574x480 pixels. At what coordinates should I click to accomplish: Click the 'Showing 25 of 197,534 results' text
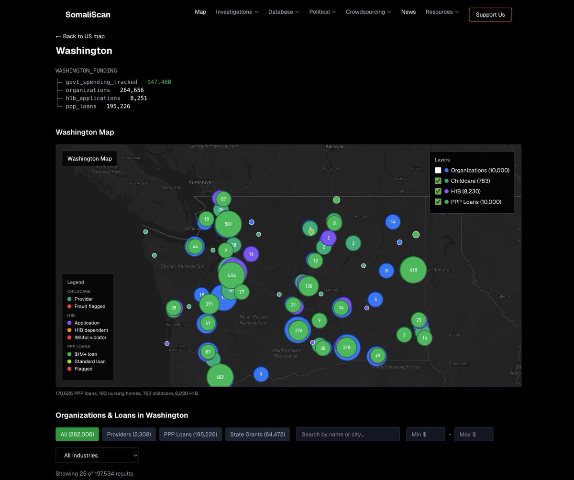point(95,474)
